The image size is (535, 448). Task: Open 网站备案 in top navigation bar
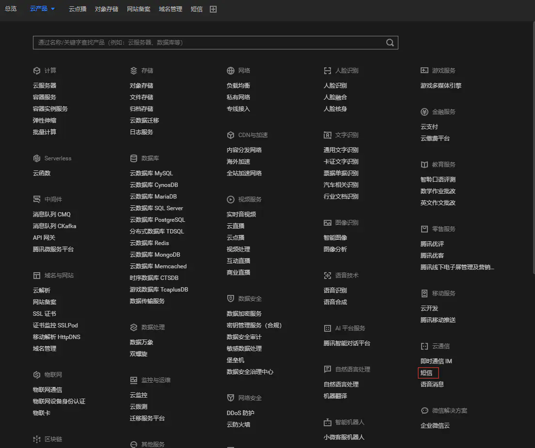pyautogui.click(x=139, y=9)
